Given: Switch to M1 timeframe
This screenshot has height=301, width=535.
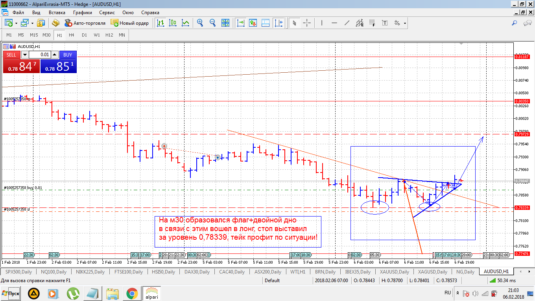Looking at the screenshot, I should click(x=9, y=35).
